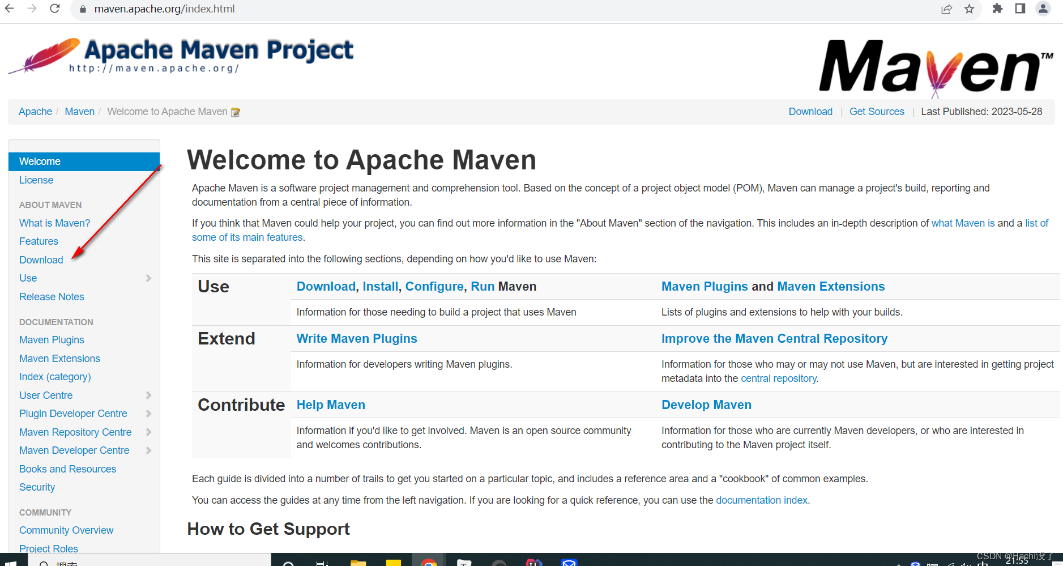Open the Chrome icon in the taskbar

click(429, 562)
